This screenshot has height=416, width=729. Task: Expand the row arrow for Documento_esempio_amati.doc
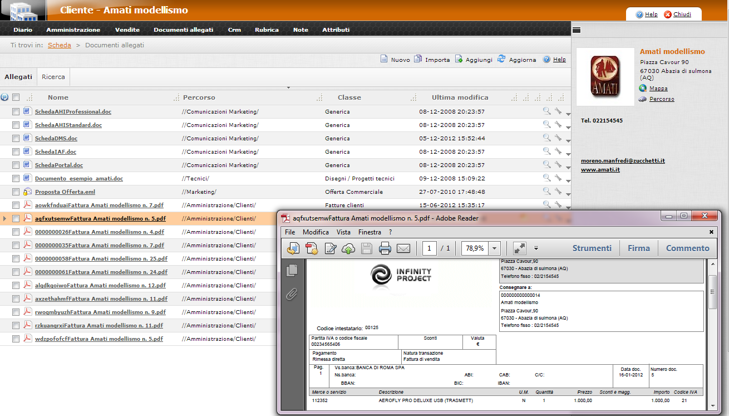(568, 181)
